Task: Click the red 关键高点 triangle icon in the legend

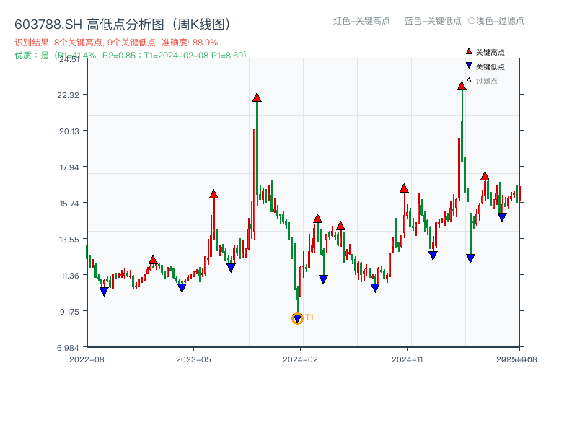Action: coord(467,52)
